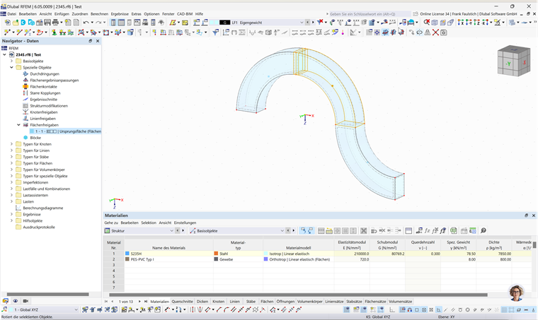Click the filter funnel icon in second toolbar

pyautogui.click(x=215, y=32)
